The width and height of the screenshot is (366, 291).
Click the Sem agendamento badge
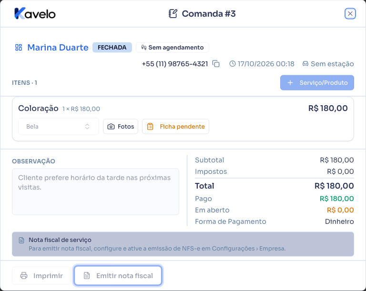click(x=173, y=47)
